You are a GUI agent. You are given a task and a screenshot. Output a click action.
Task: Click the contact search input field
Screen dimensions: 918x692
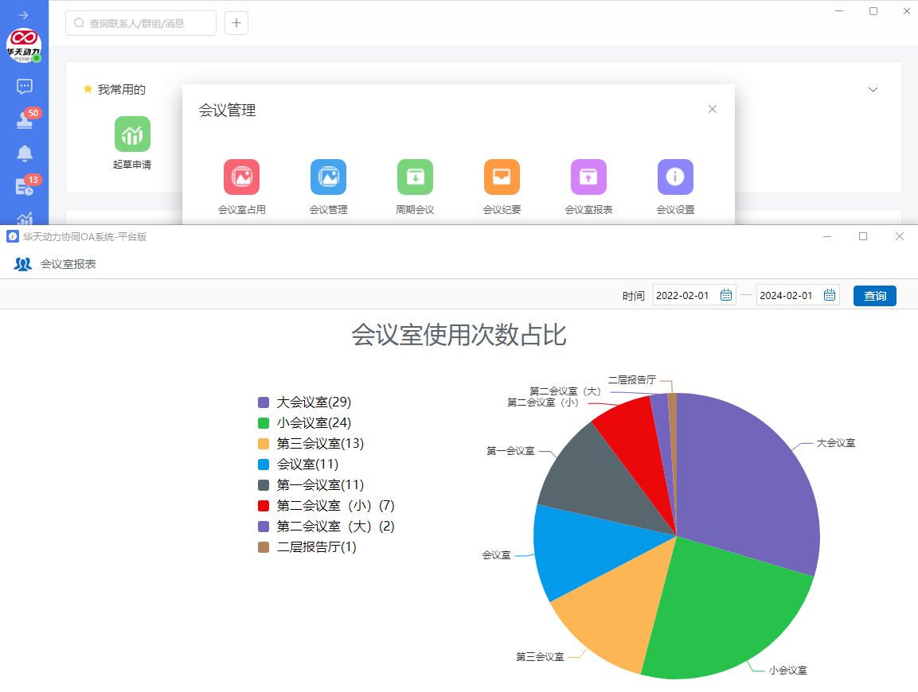141,23
